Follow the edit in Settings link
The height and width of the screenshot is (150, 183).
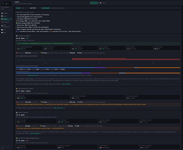click(66, 84)
